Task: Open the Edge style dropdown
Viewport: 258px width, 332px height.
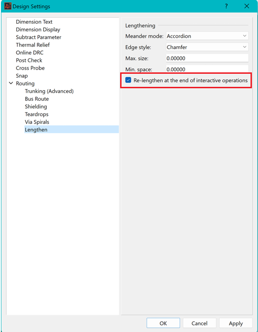Action: tap(207, 47)
